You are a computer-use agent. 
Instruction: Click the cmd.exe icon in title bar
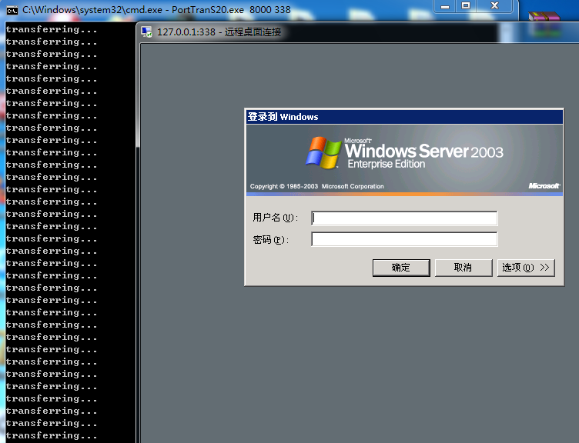[12, 10]
